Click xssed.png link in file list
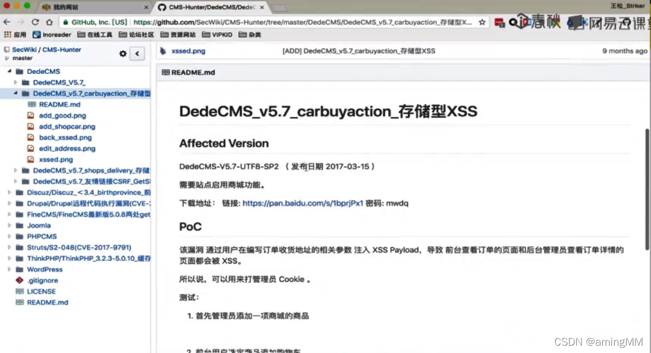This screenshot has width=651, height=353. [188, 51]
